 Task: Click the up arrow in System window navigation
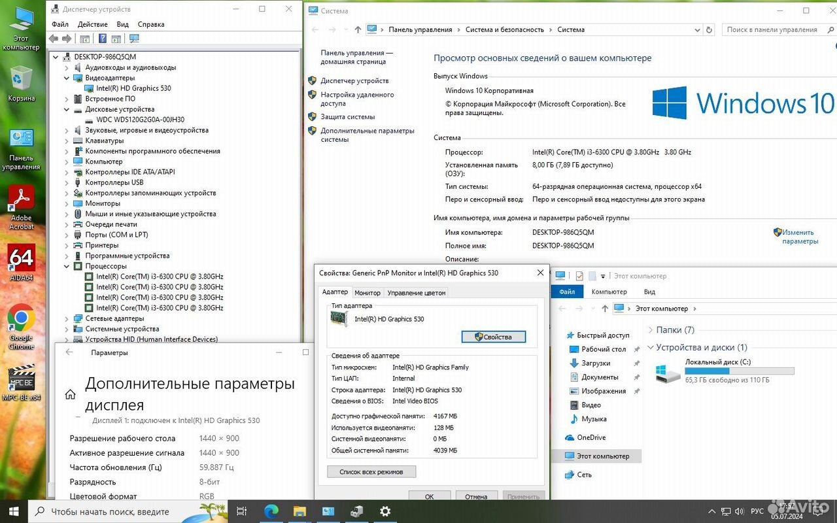pos(358,29)
